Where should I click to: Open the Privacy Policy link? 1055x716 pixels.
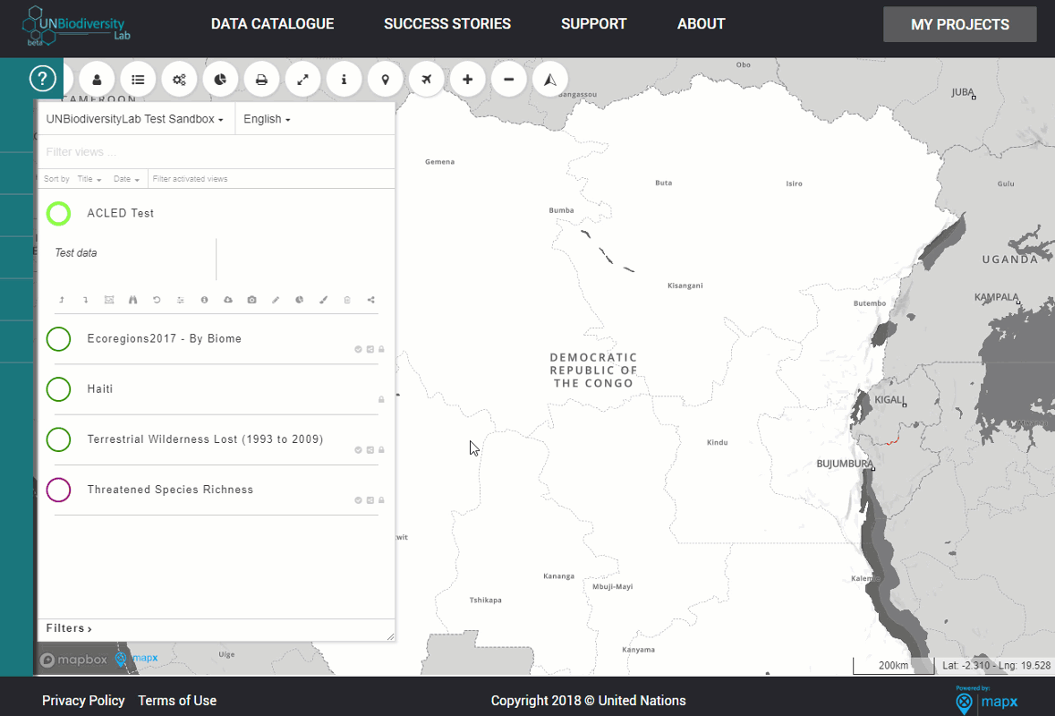tap(83, 701)
